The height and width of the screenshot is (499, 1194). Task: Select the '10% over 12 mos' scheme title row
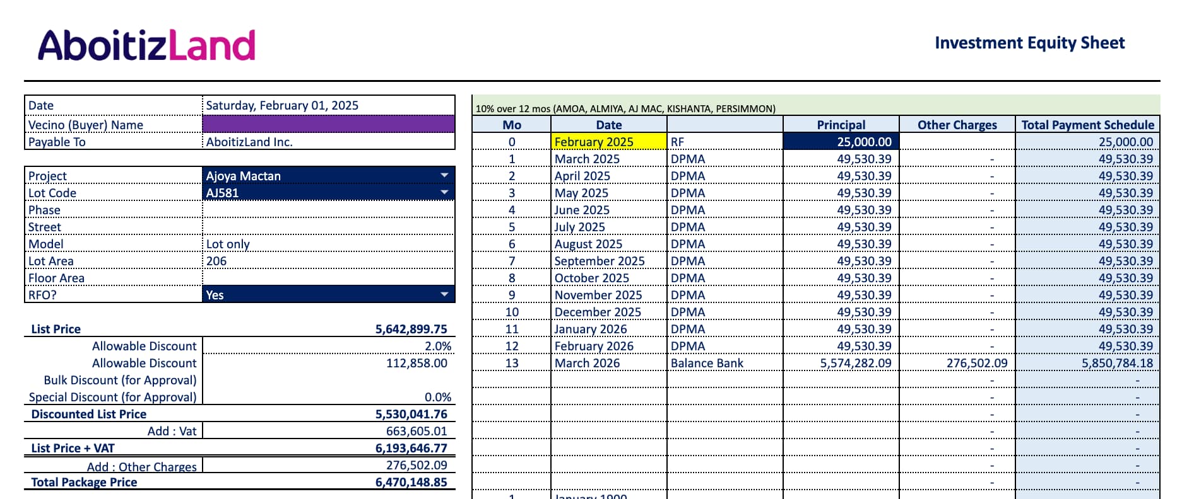click(x=815, y=106)
